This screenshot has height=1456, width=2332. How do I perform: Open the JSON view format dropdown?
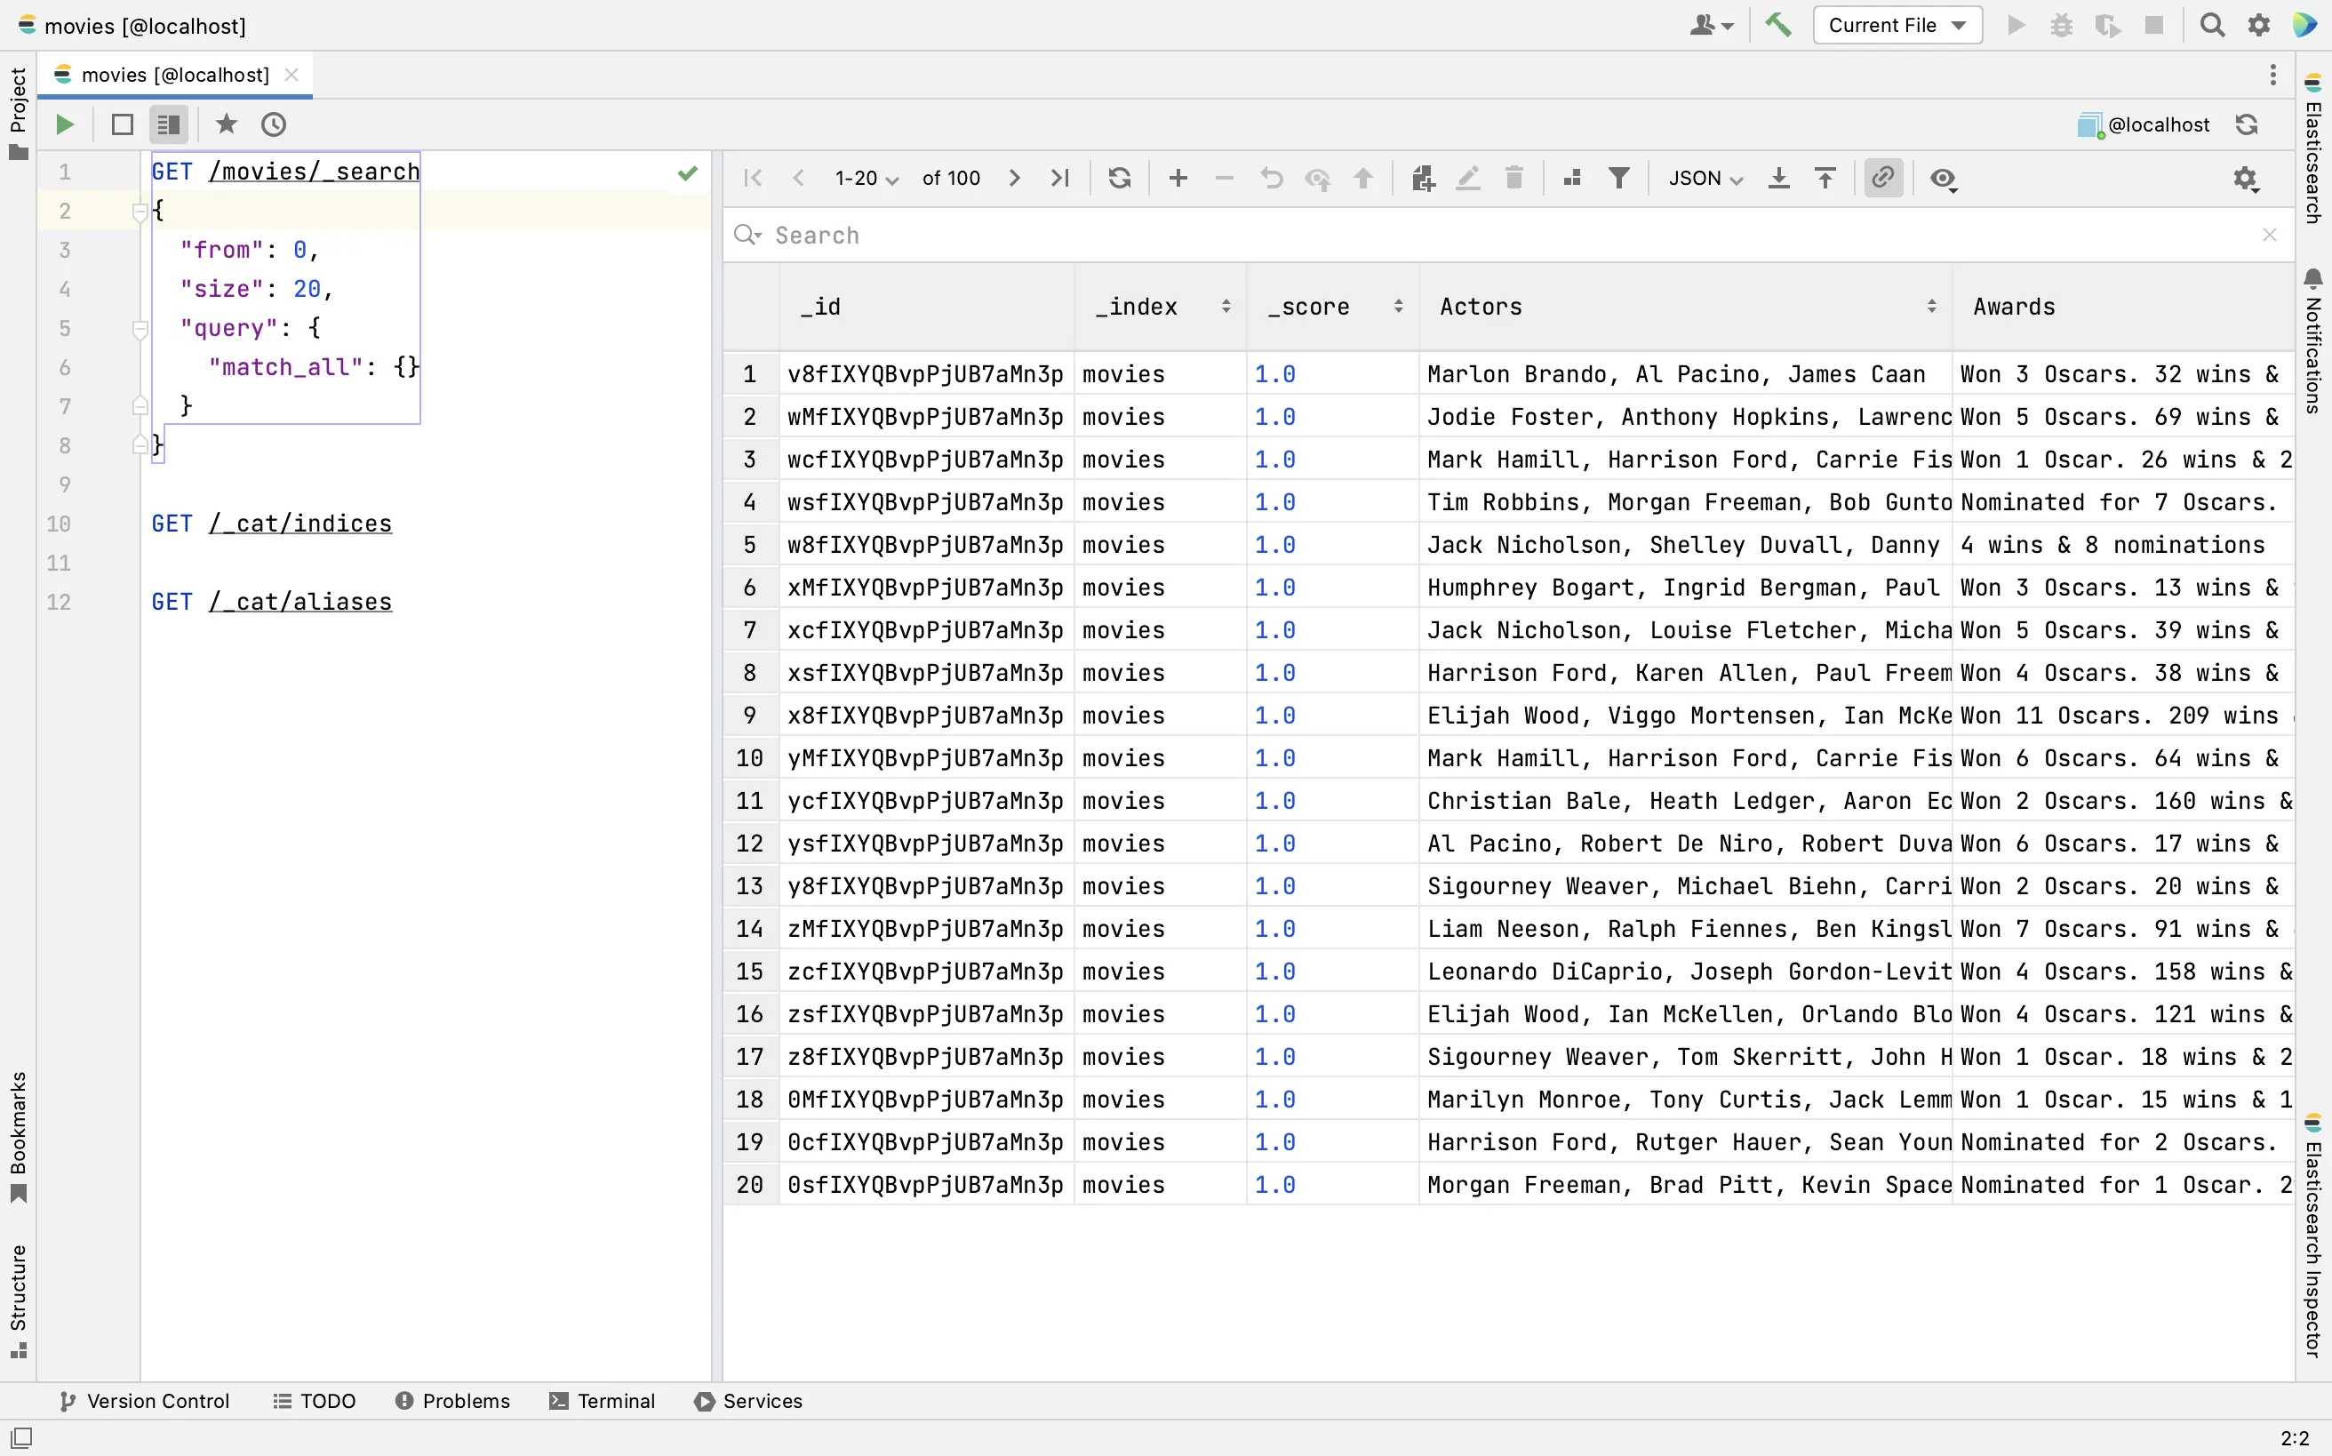tap(1705, 178)
